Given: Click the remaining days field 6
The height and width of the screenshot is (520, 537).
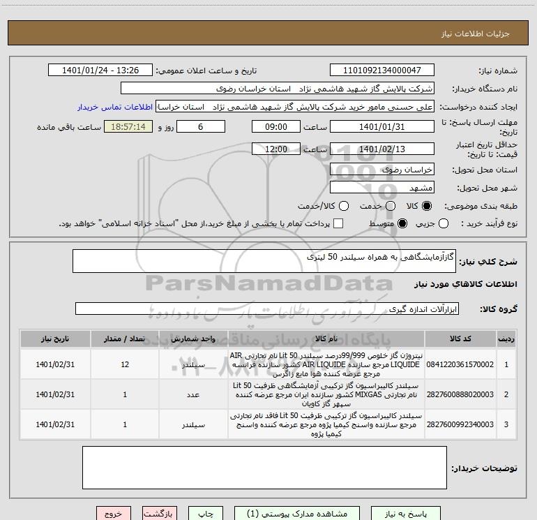Looking at the screenshot, I should [x=201, y=126].
